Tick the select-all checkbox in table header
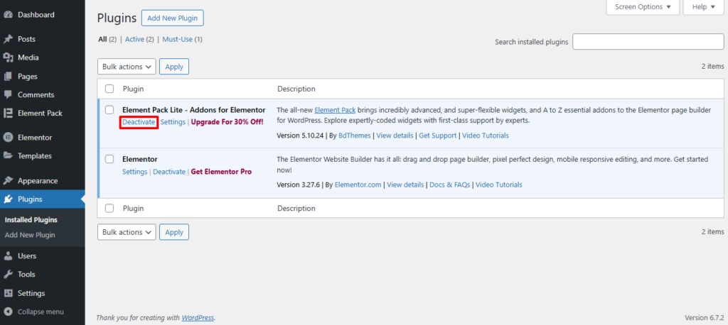Screen dimensions: 728x325 (x=109, y=89)
